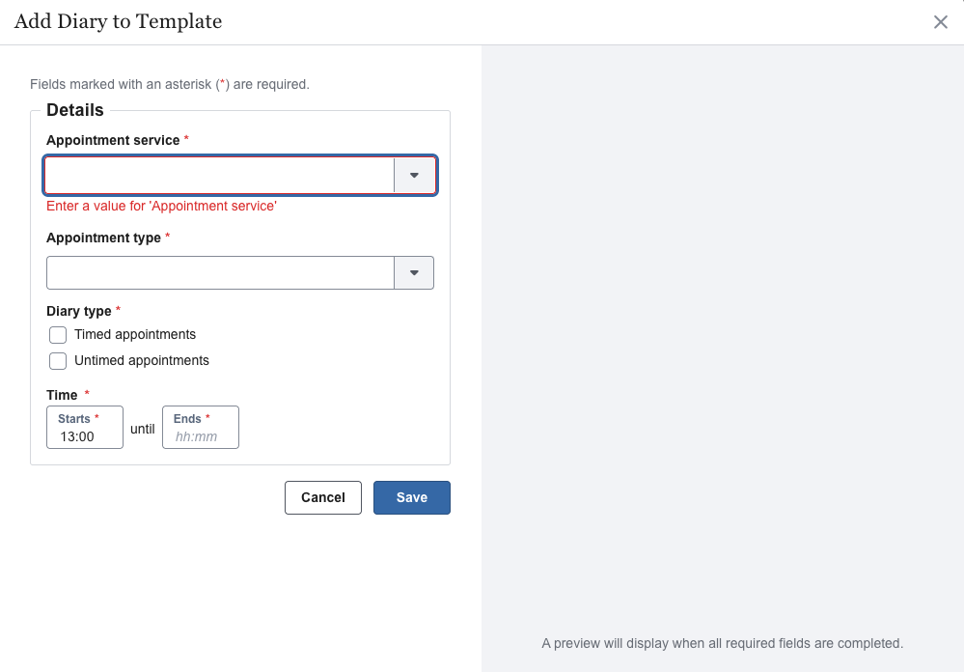Image resolution: width=964 pixels, height=672 pixels.
Task: Click the 'Add Diary to Template' title
Action: (118, 22)
